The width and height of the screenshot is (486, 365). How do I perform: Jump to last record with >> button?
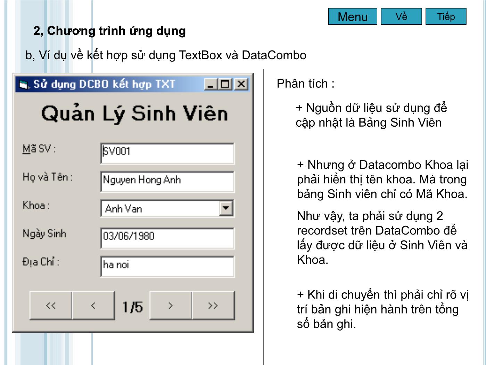click(x=213, y=306)
